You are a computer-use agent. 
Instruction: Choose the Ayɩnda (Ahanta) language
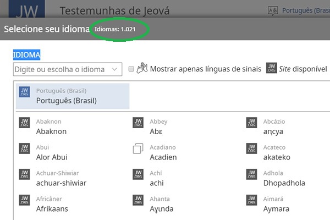162,209
